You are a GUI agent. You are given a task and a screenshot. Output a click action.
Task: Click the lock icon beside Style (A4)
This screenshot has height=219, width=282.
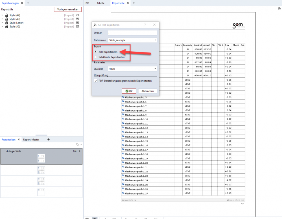click(6, 15)
